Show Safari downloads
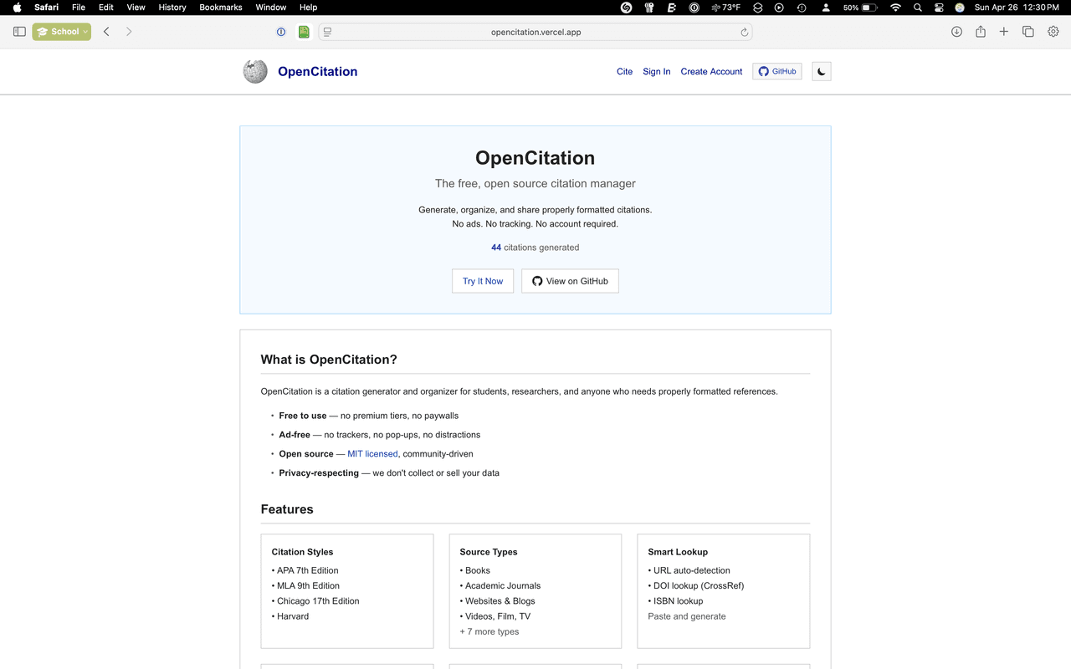 tap(956, 32)
